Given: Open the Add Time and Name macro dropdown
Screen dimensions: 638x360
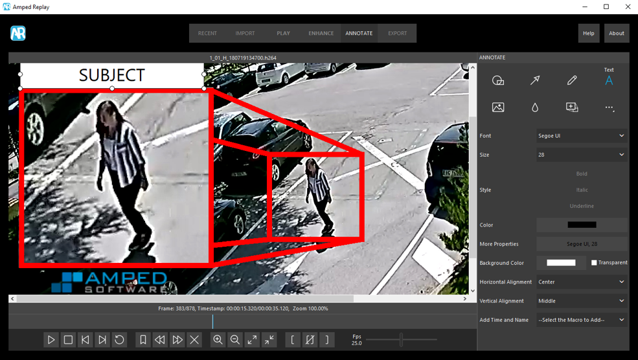Looking at the screenshot, I should (x=581, y=320).
